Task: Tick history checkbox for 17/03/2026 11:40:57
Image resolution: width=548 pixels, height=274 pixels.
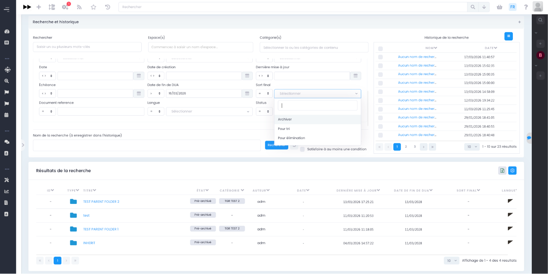Action: tap(381, 57)
